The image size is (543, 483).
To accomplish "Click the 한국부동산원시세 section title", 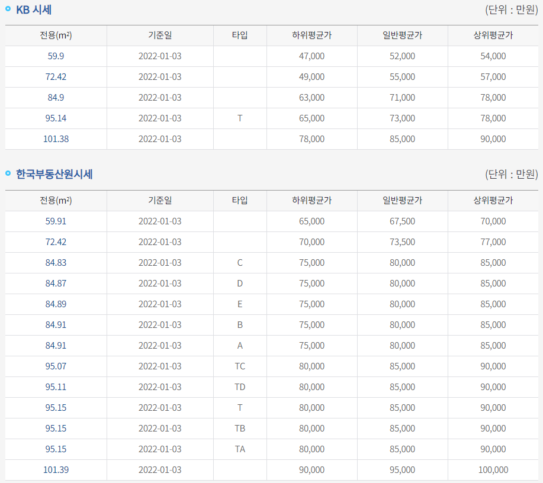I will [x=54, y=174].
